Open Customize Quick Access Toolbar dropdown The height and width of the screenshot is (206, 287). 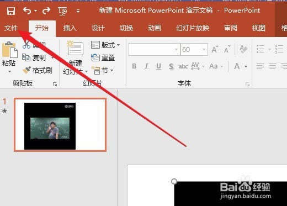[x=78, y=11]
